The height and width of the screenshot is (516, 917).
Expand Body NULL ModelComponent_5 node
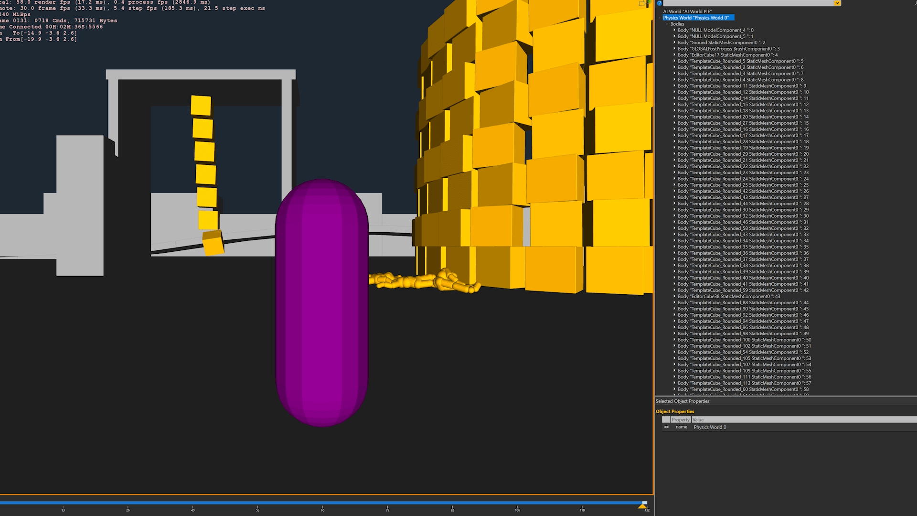click(x=674, y=36)
